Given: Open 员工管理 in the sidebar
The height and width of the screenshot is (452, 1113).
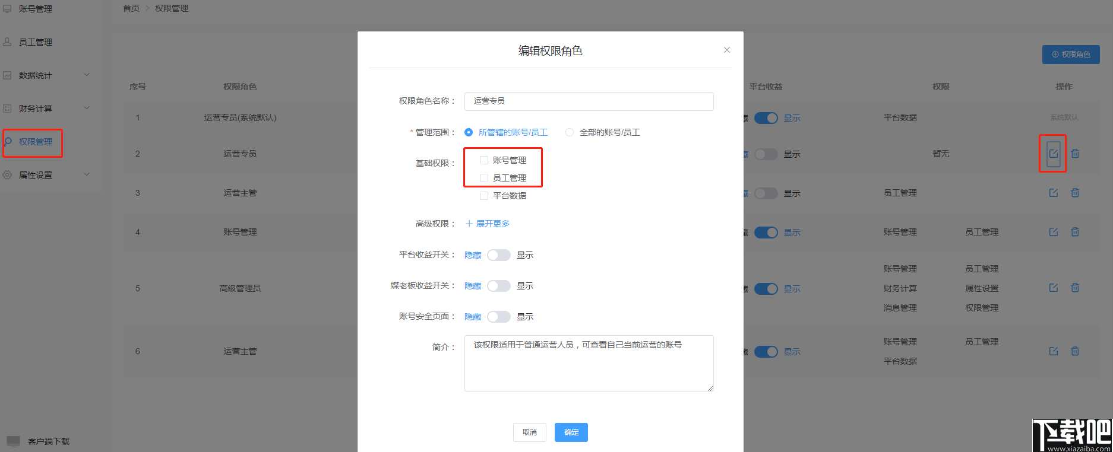Looking at the screenshot, I should pyautogui.click(x=36, y=42).
